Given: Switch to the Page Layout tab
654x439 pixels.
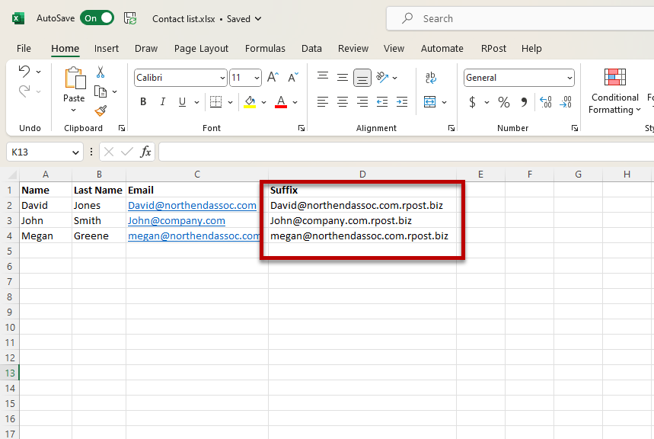Looking at the screenshot, I should click(201, 48).
